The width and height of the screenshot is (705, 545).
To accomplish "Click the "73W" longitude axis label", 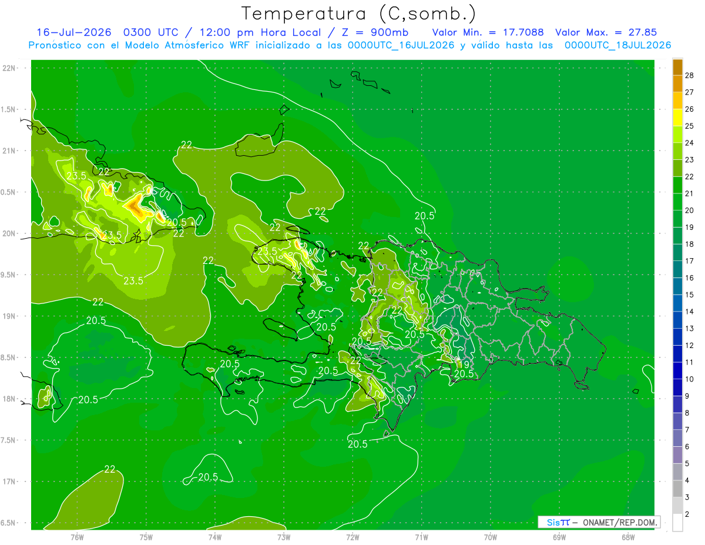I will [x=284, y=537].
